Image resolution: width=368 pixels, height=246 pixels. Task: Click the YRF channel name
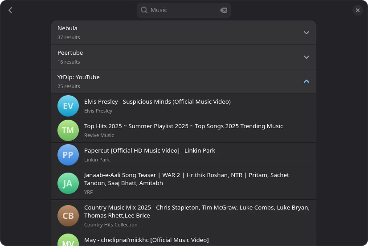(x=89, y=192)
